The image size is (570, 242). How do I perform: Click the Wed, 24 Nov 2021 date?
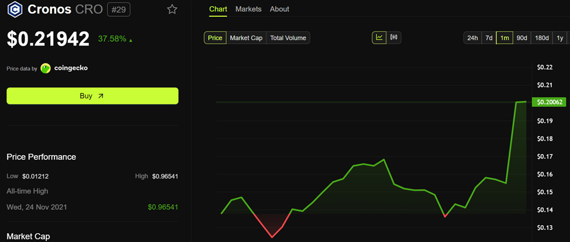(x=37, y=207)
